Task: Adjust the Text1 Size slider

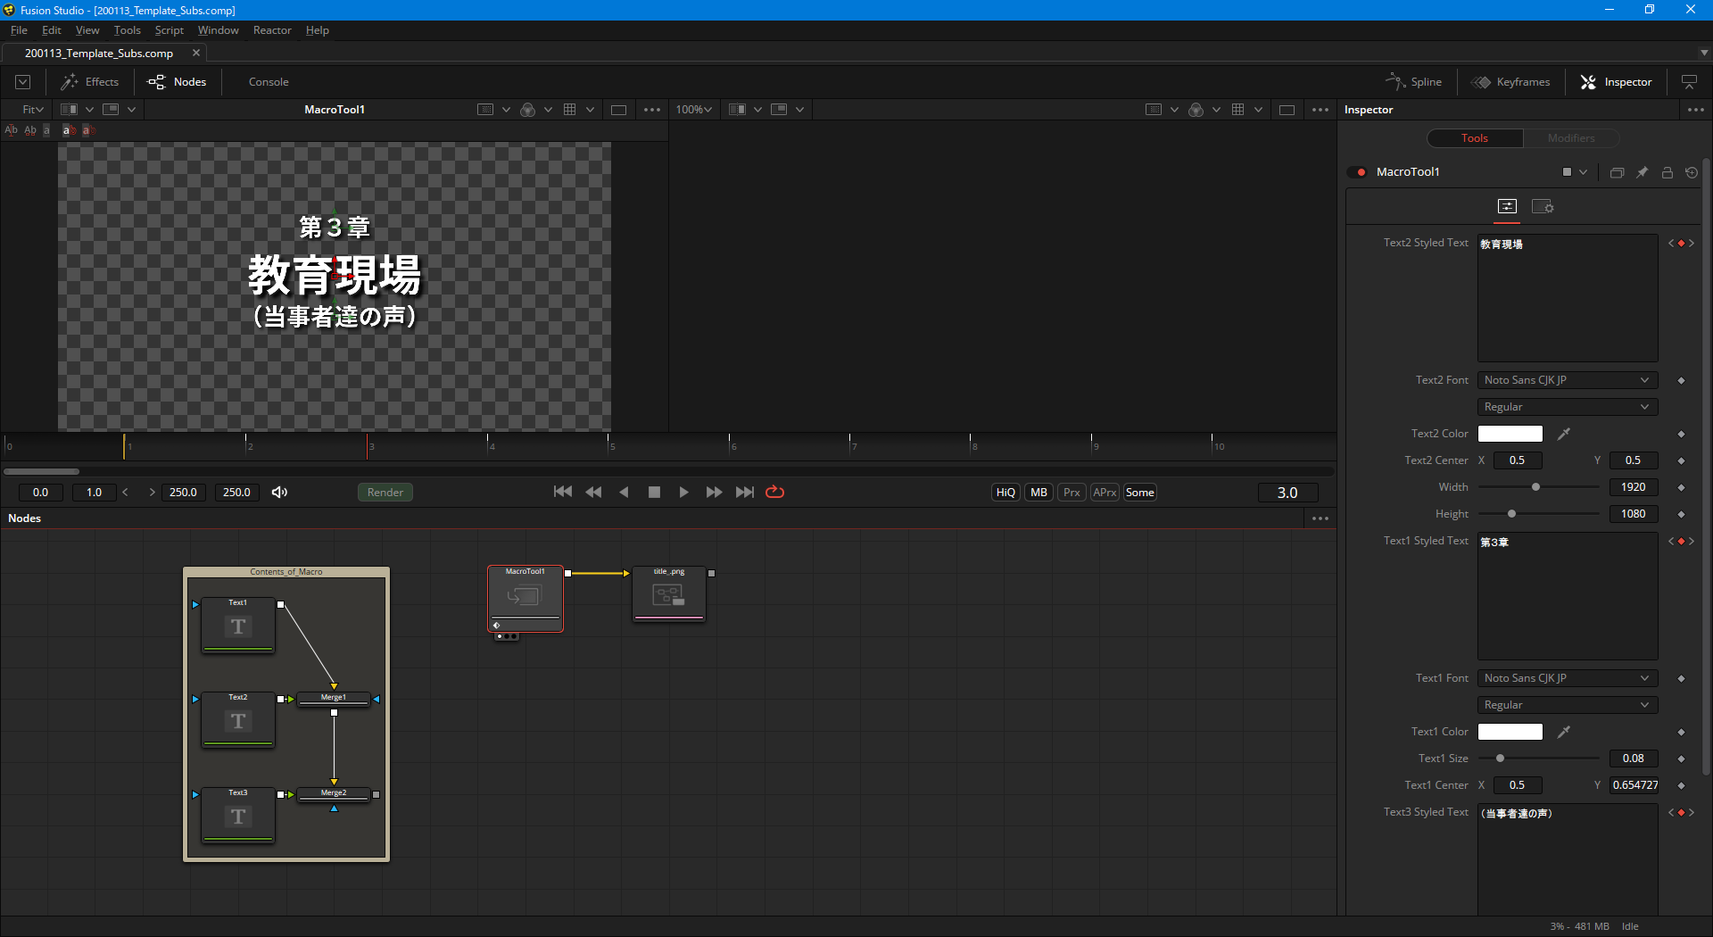Action: [x=1501, y=759]
